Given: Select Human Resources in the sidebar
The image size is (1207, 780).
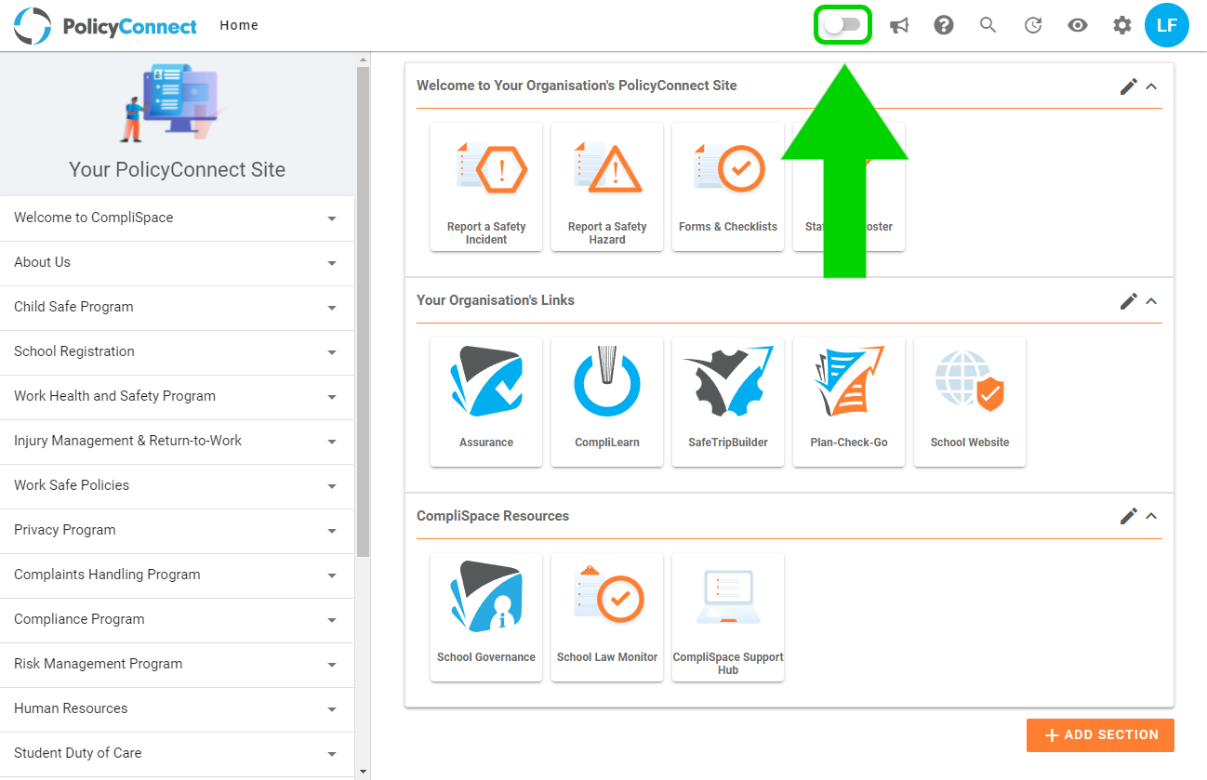Looking at the screenshot, I should pos(177,709).
